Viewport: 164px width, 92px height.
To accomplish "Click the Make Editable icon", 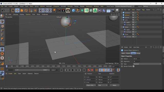I will 2,16.
